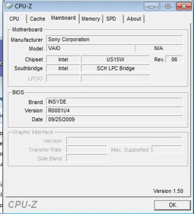Click the Model label

tap(36, 49)
